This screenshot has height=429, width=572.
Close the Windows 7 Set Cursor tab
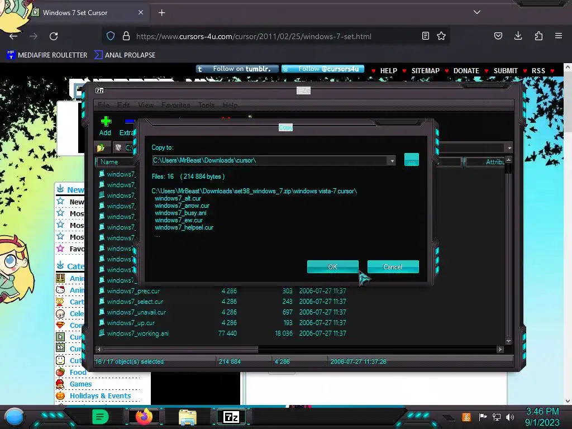click(141, 12)
